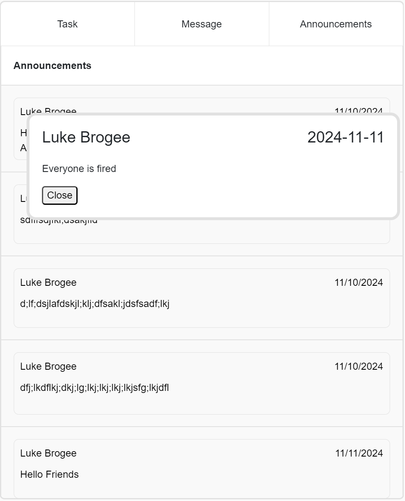Click the Announcements section header

point(52,66)
